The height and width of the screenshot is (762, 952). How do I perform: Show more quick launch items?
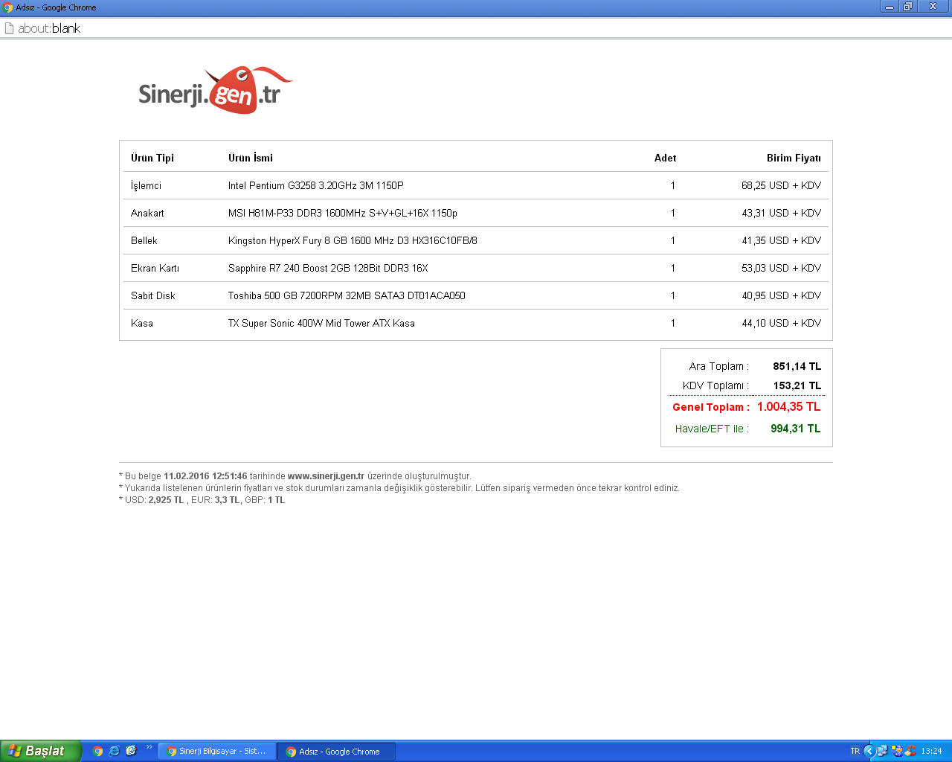tap(149, 747)
